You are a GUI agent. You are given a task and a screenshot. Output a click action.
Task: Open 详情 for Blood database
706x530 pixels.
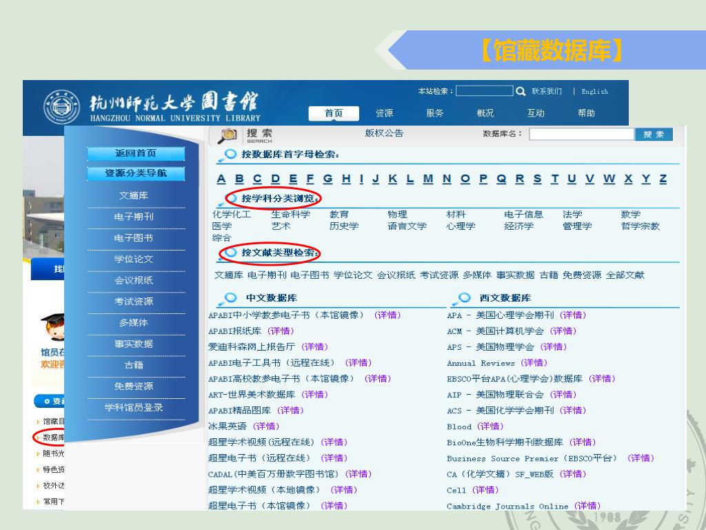(490, 426)
